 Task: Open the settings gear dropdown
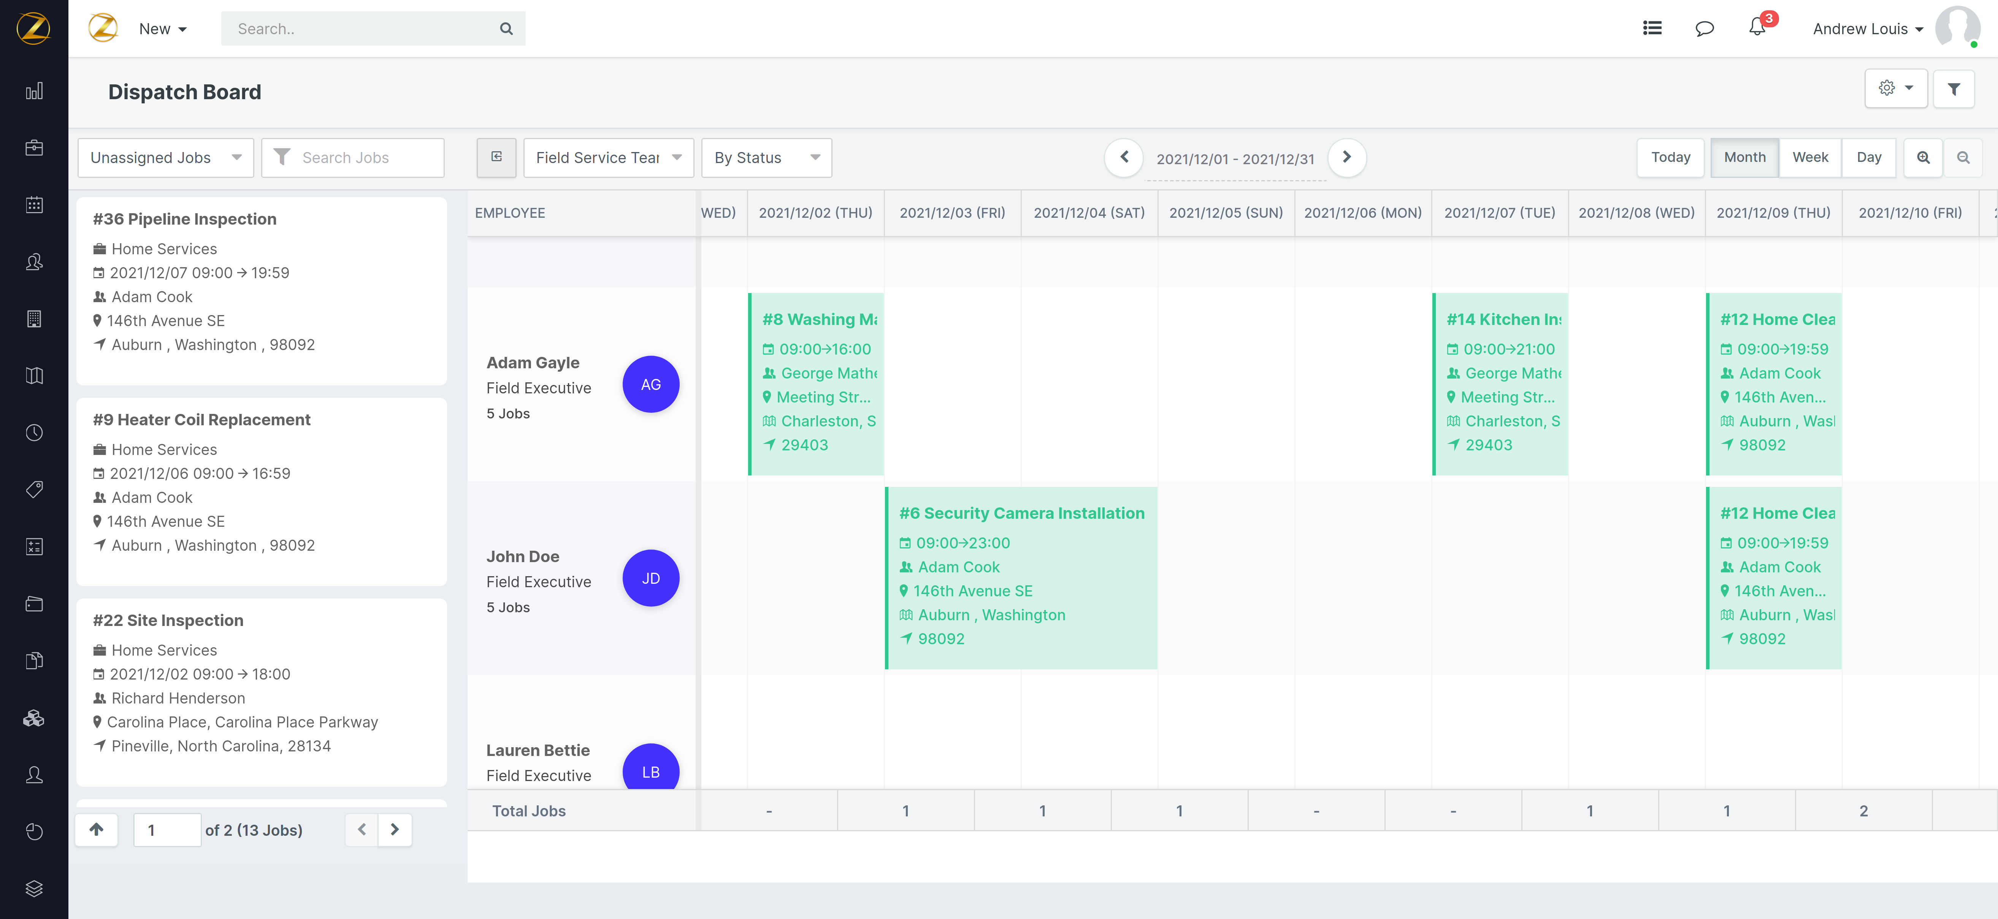[x=1896, y=89]
